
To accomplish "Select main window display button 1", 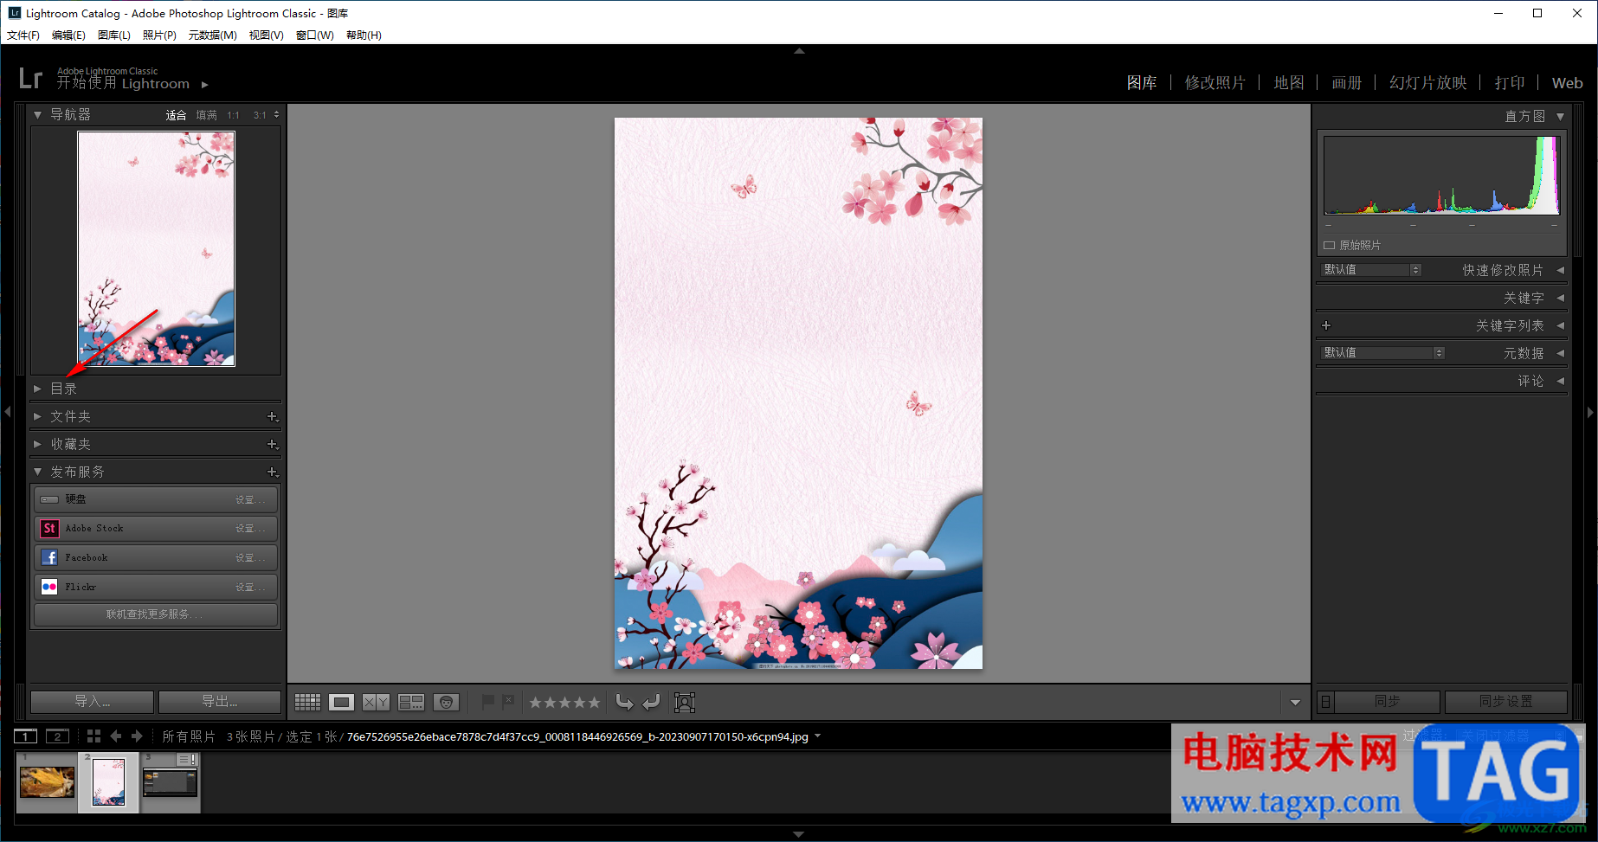I will coord(26,736).
